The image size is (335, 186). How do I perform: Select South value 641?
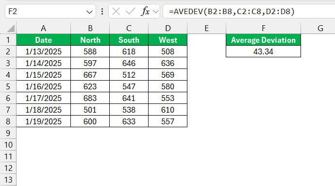[x=129, y=98]
